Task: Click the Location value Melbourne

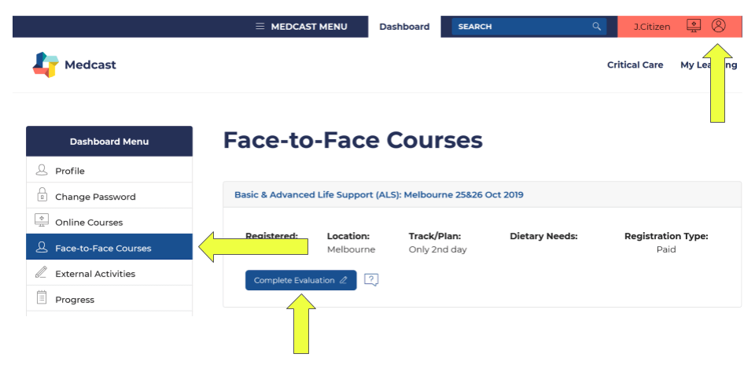Action: click(351, 249)
